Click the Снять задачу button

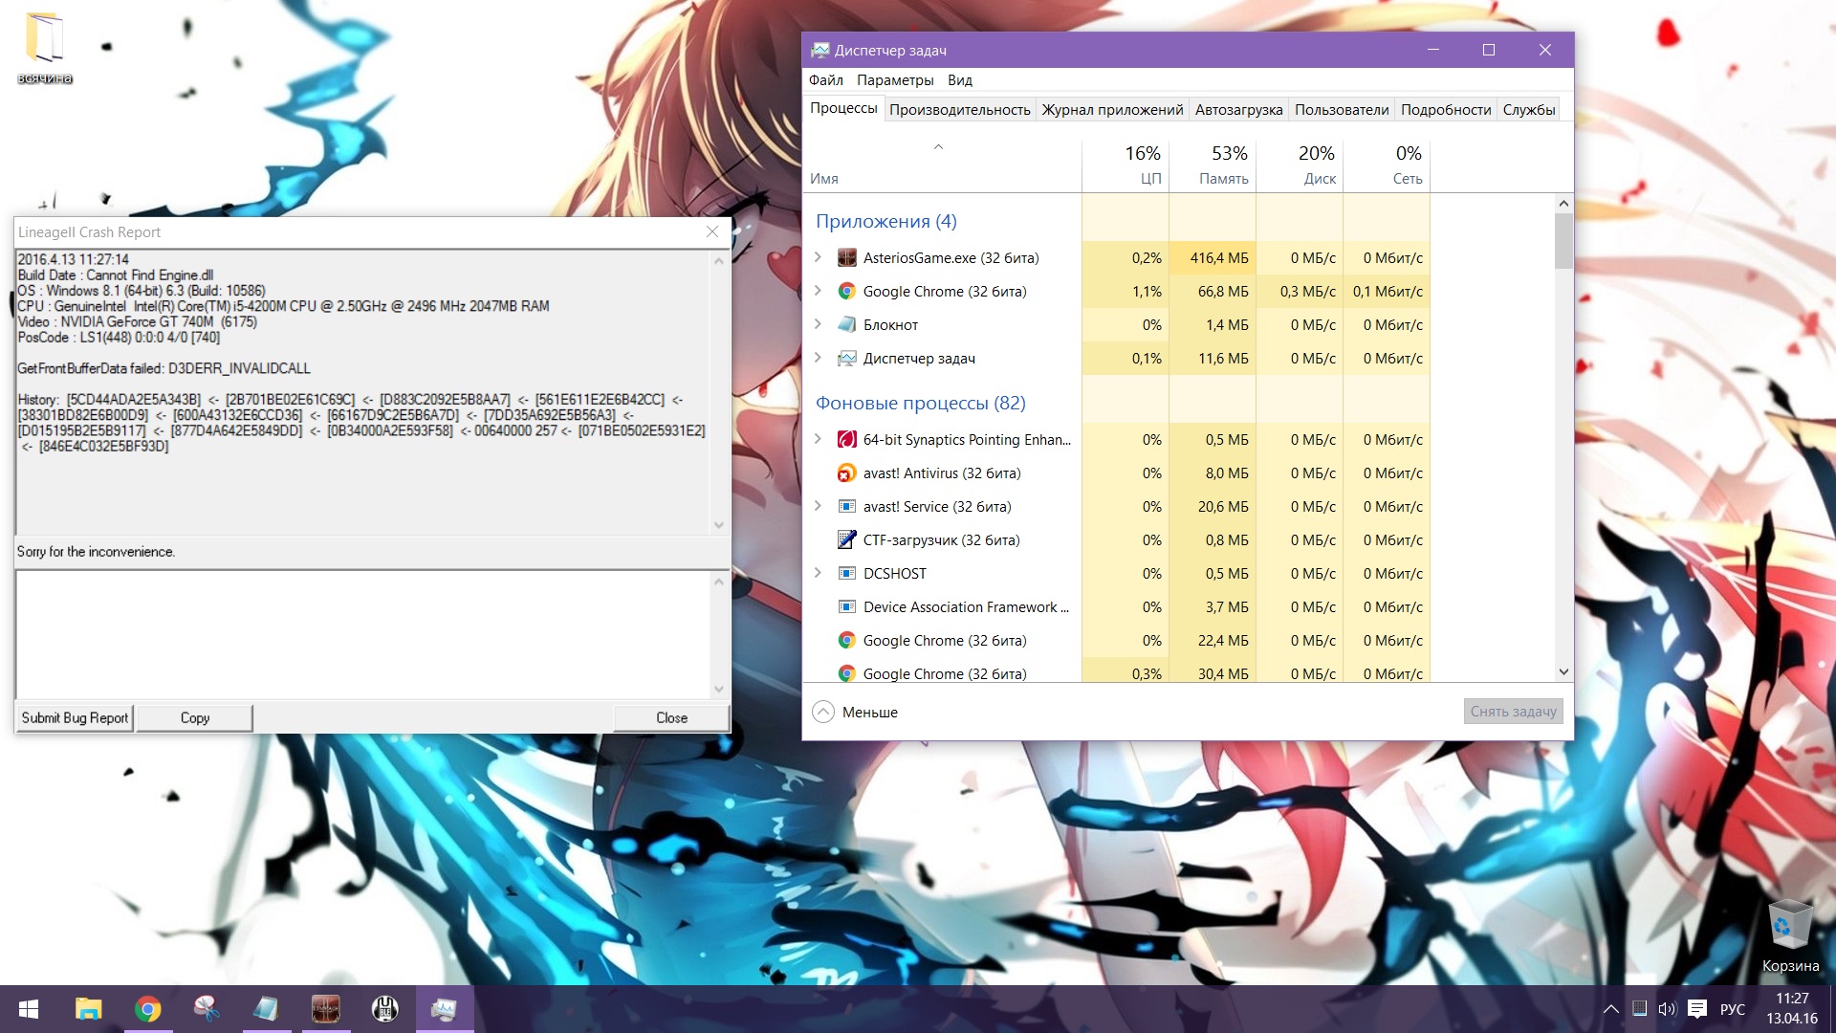tap(1513, 712)
